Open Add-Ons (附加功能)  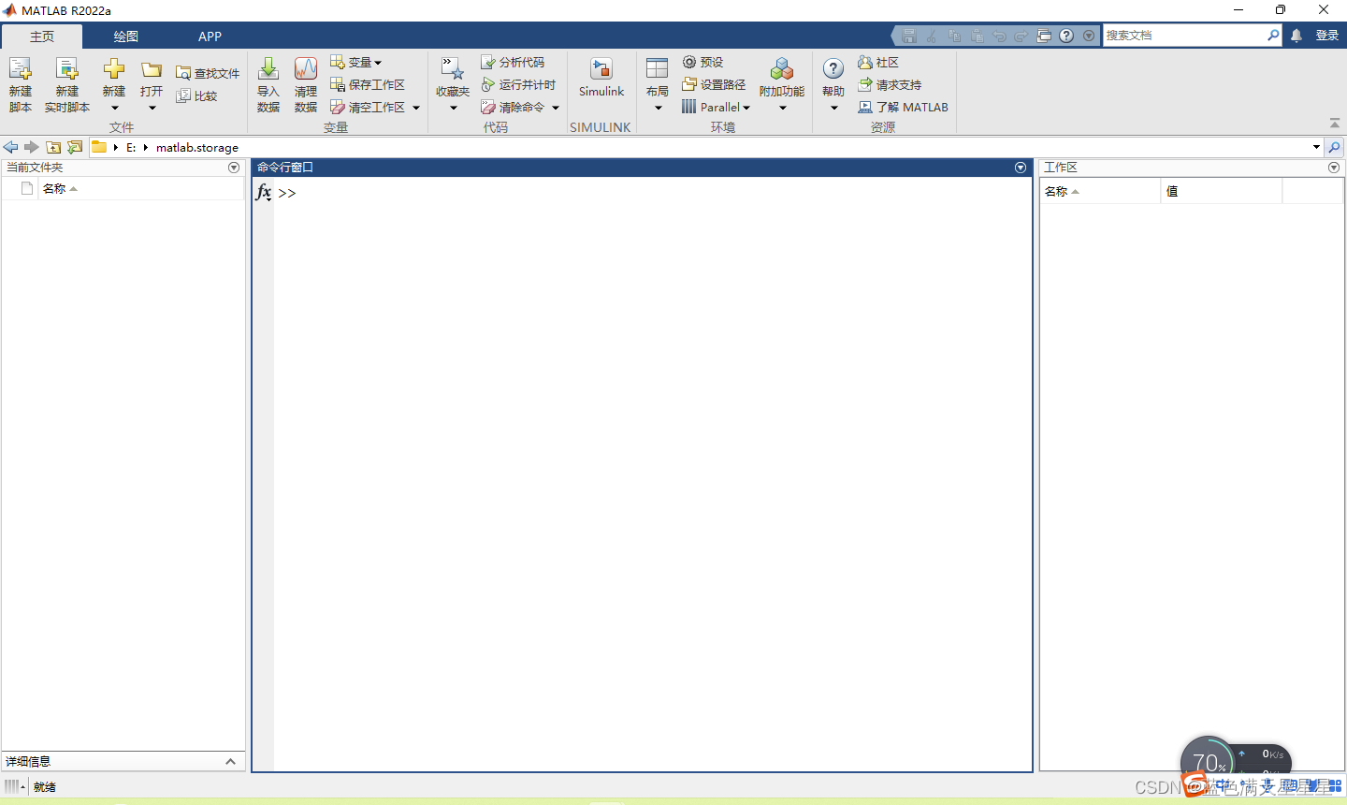[x=782, y=84]
